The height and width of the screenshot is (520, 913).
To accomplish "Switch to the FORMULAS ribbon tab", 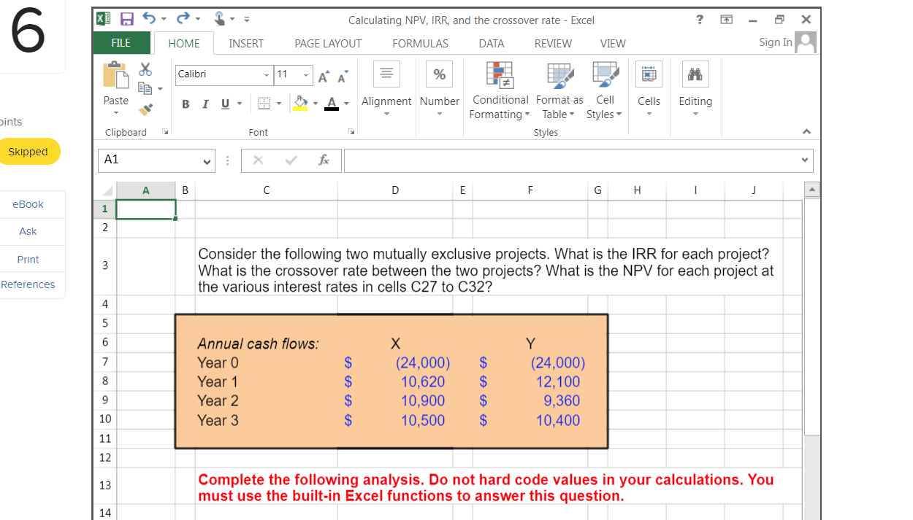I will [x=420, y=44].
